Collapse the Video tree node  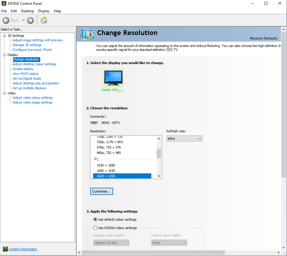pyautogui.click(x=5, y=93)
